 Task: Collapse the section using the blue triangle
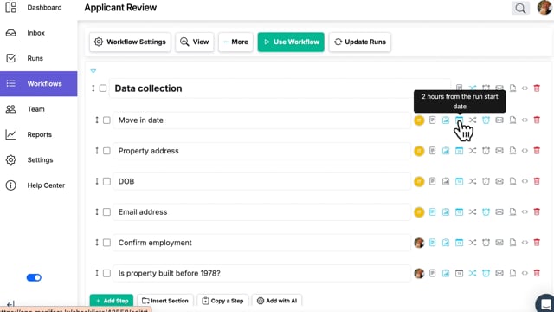pyautogui.click(x=93, y=71)
